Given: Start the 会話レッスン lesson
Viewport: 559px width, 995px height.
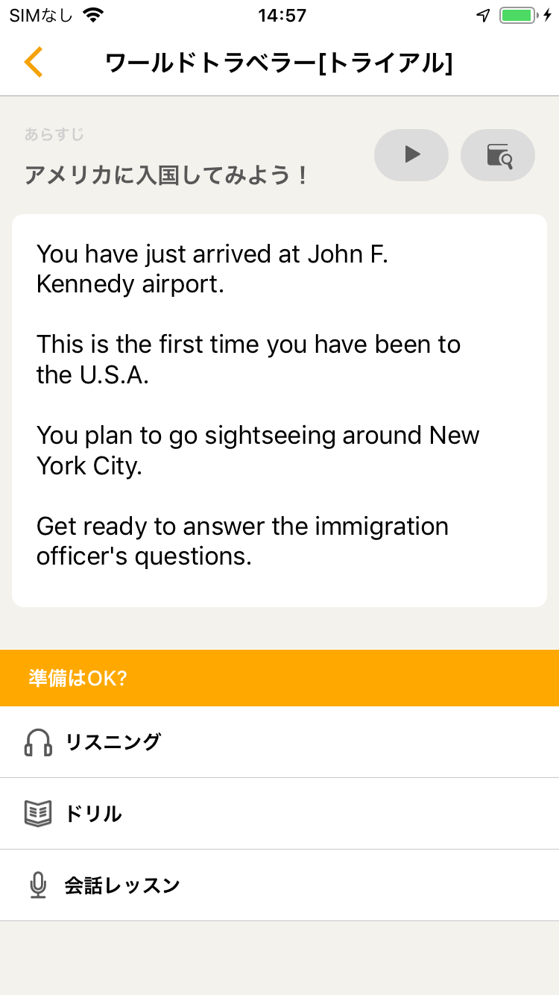Looking at the screenshot, I should point(122,885).
